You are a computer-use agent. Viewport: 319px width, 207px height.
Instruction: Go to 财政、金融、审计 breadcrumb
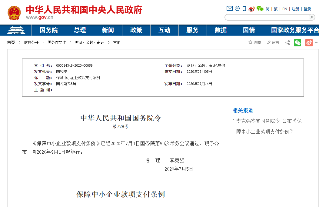tap(89, 42)
